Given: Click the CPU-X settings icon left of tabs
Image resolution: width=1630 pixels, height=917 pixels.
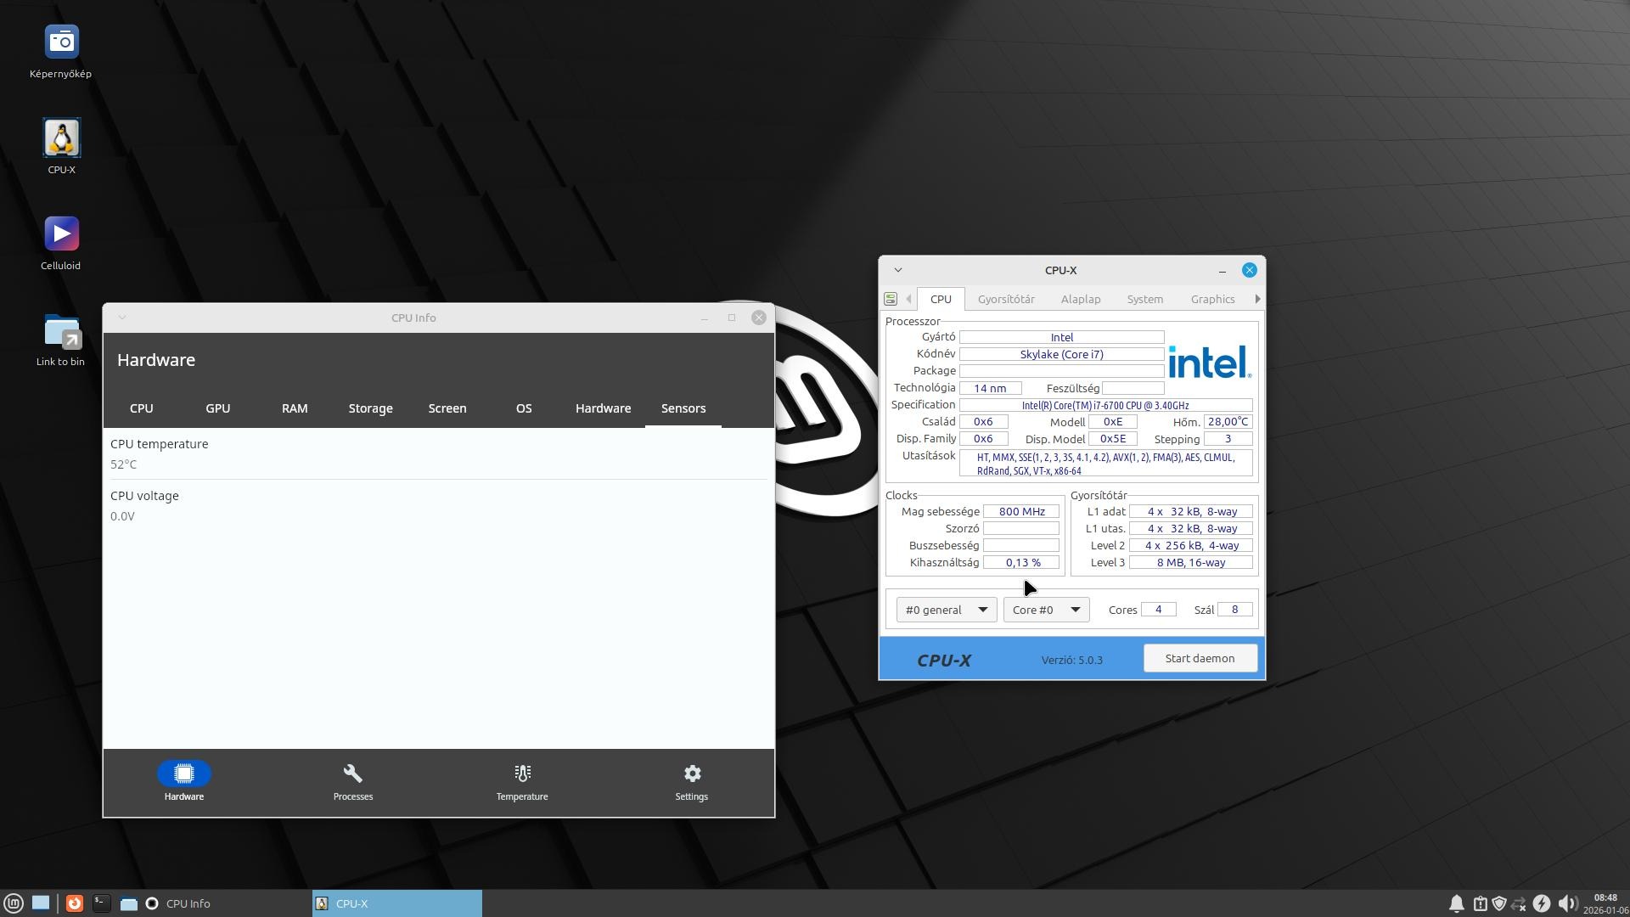Looking at the screenshot, I should (891, 299).
